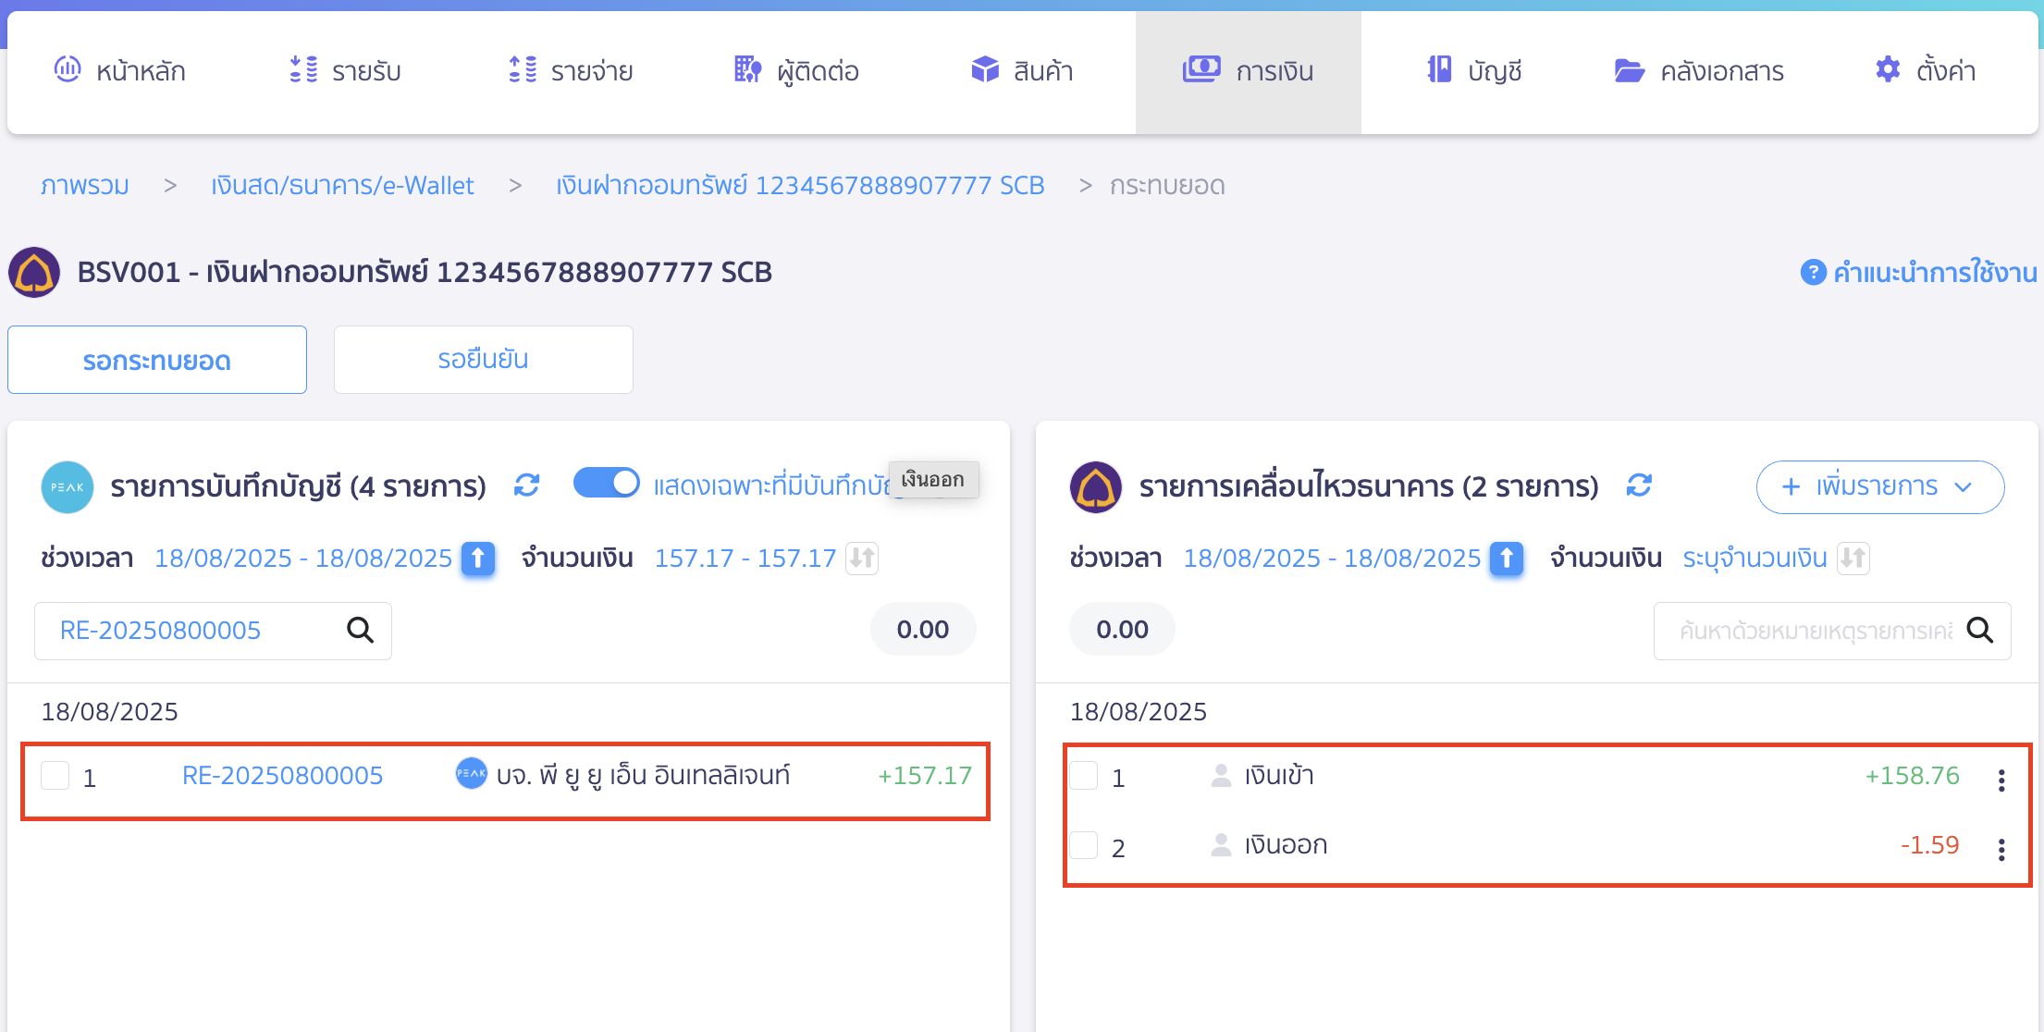Click the เงินเข้า row label
The width and height of the screenshot is (2044, 1032).
1279,776
